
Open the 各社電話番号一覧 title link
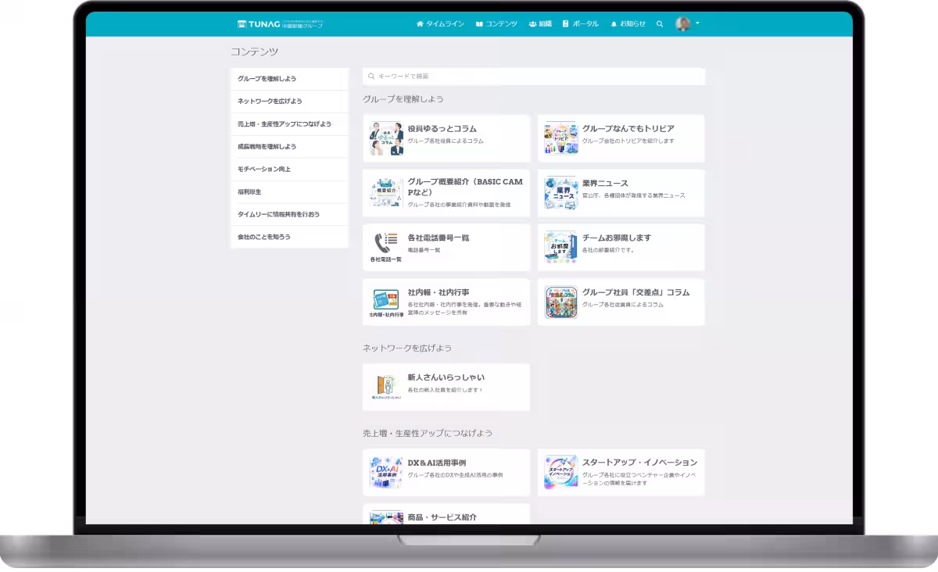pos(439,238)
